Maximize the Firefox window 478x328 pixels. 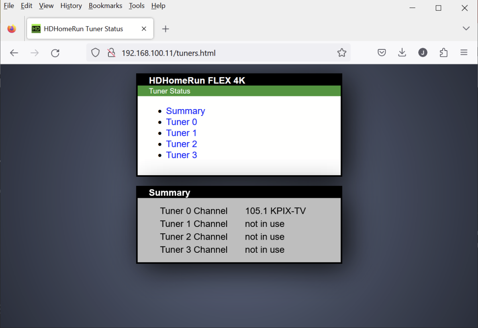tap(439, 8)
